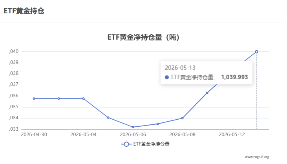Select the x-axis label 2026-05-04
287x164 pixels.
coord(84,135)
